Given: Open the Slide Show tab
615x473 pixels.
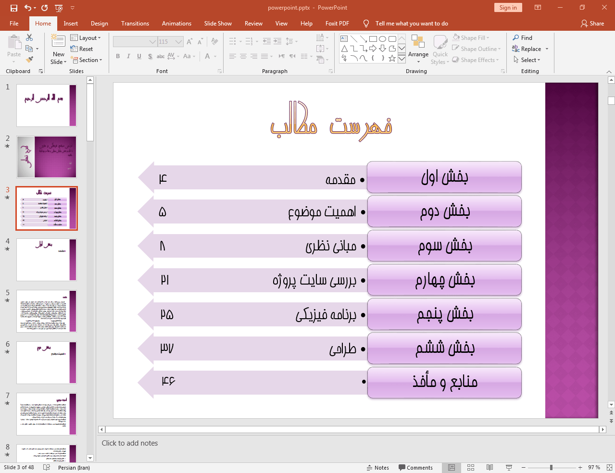Looking at the screenshot, I should point(218,23).
